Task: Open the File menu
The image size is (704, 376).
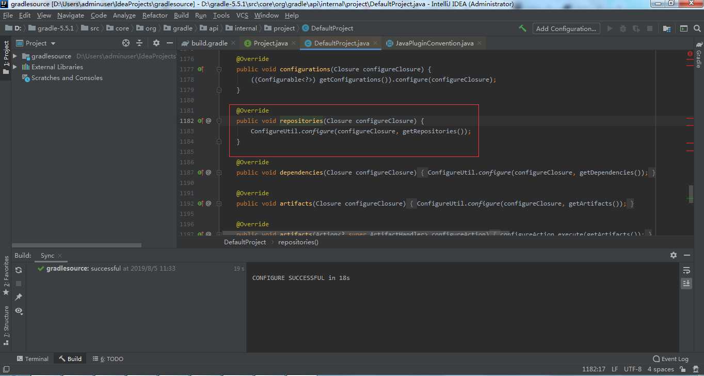Action: pos(8,15)
